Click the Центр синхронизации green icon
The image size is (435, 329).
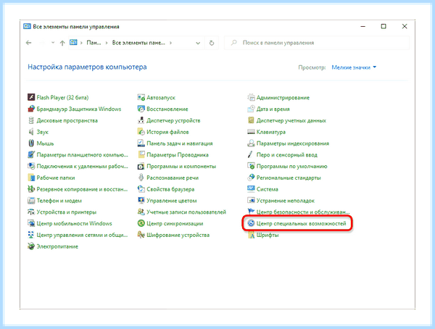click(141, 223)
